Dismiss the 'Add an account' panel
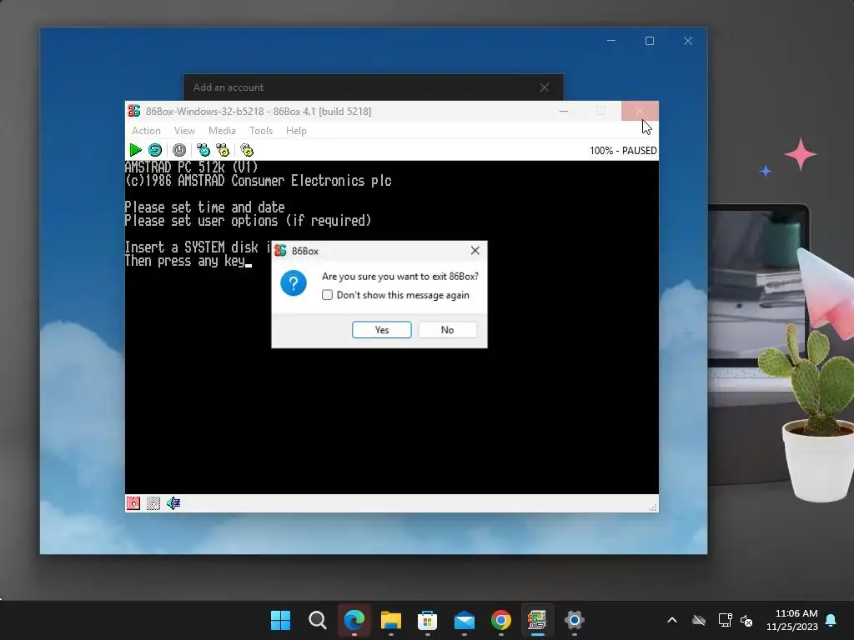The width and height of the screenshot is (854, 640). 544,87
